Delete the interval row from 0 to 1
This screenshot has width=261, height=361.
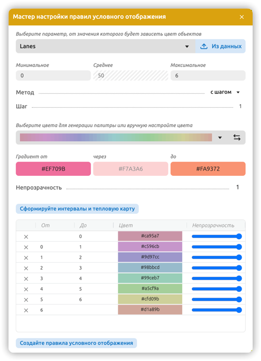[x=26, y=247]
